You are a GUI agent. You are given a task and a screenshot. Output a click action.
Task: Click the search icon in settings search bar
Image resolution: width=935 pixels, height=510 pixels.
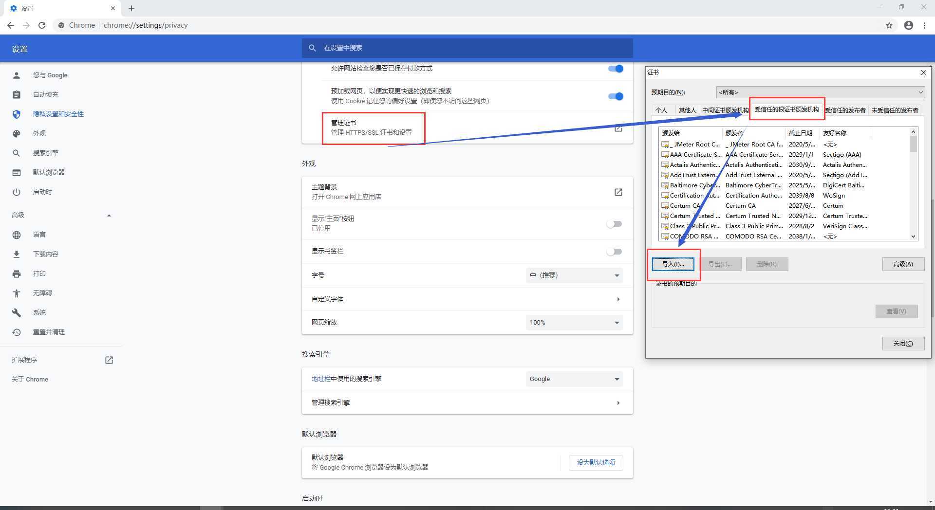(313, 48)
